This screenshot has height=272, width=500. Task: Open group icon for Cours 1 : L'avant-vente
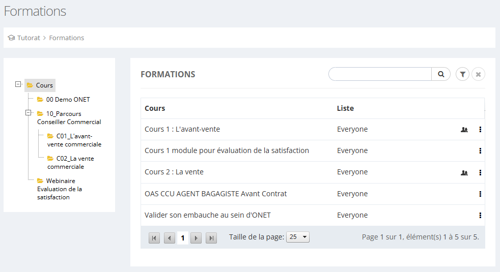coord(464,130)
